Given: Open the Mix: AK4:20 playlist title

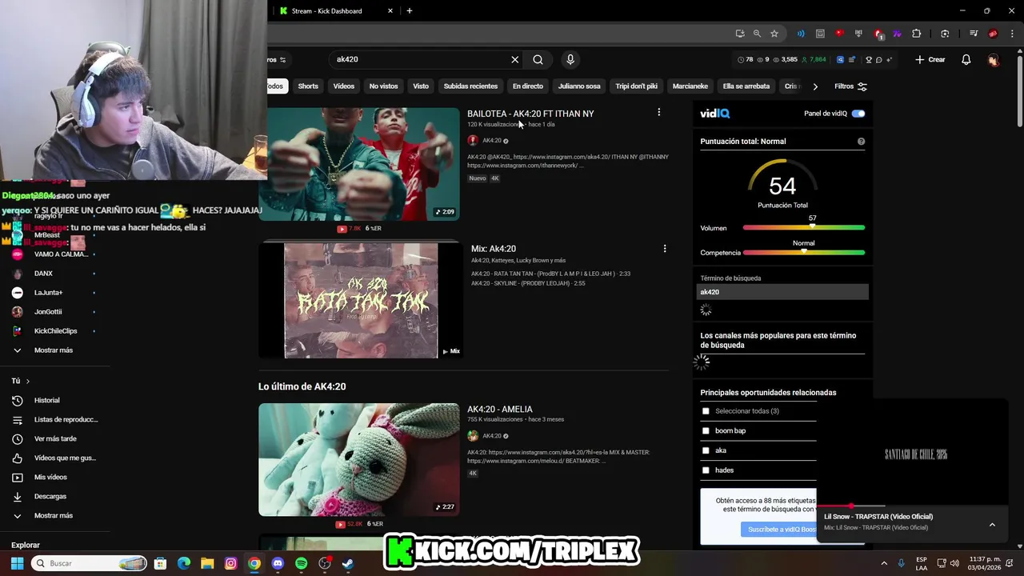Looking at the screenshot, I should click(494, 249).
